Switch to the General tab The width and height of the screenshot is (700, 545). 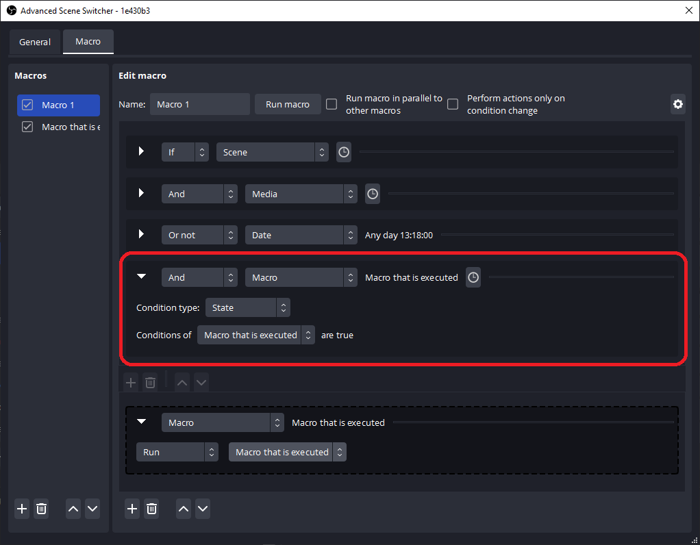coord(35,42)
